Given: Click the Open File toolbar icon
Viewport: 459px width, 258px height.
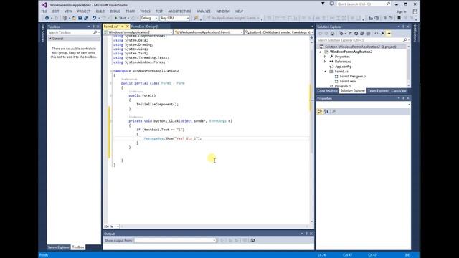Looking at the screenshot, I should [x=74, y=18].
